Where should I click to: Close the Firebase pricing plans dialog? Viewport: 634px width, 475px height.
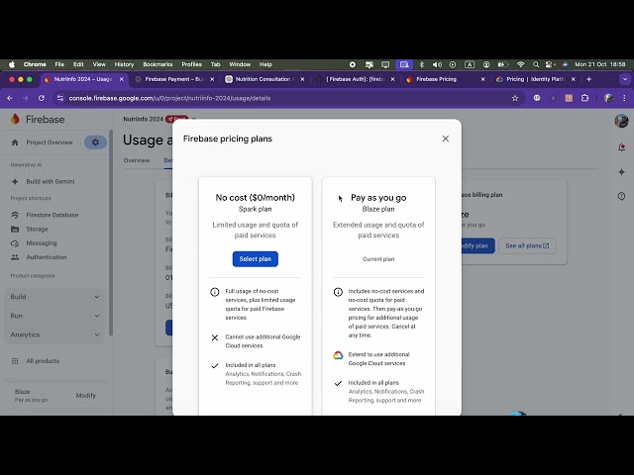coord(445,139)
